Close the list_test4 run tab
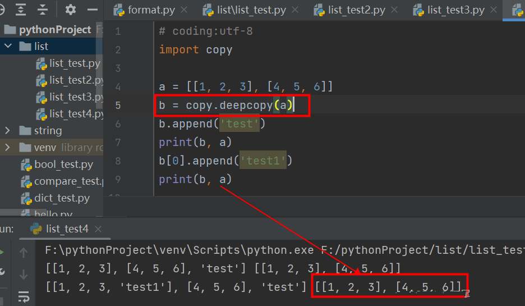525x306 pixels. pos(98,229)
